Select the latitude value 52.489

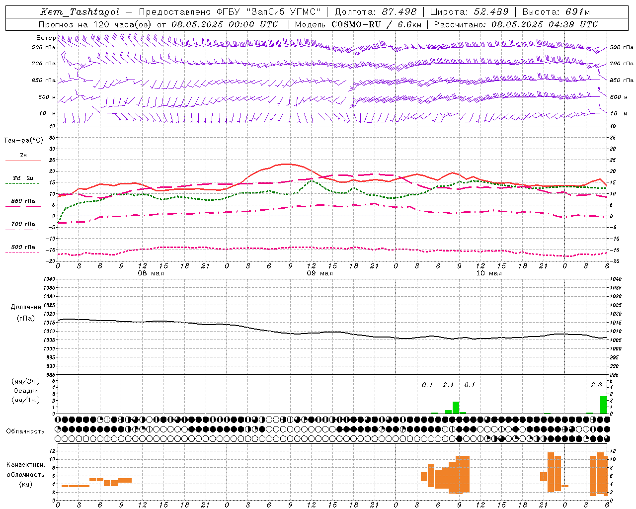click(x=491, y=12)
